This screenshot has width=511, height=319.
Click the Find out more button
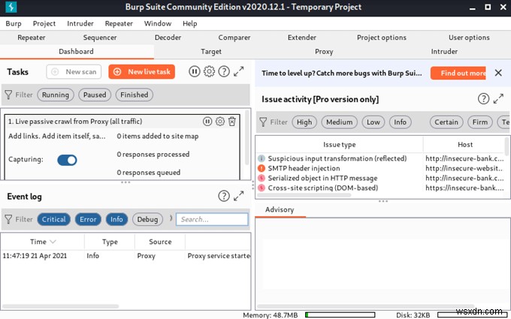pos(458,73)
